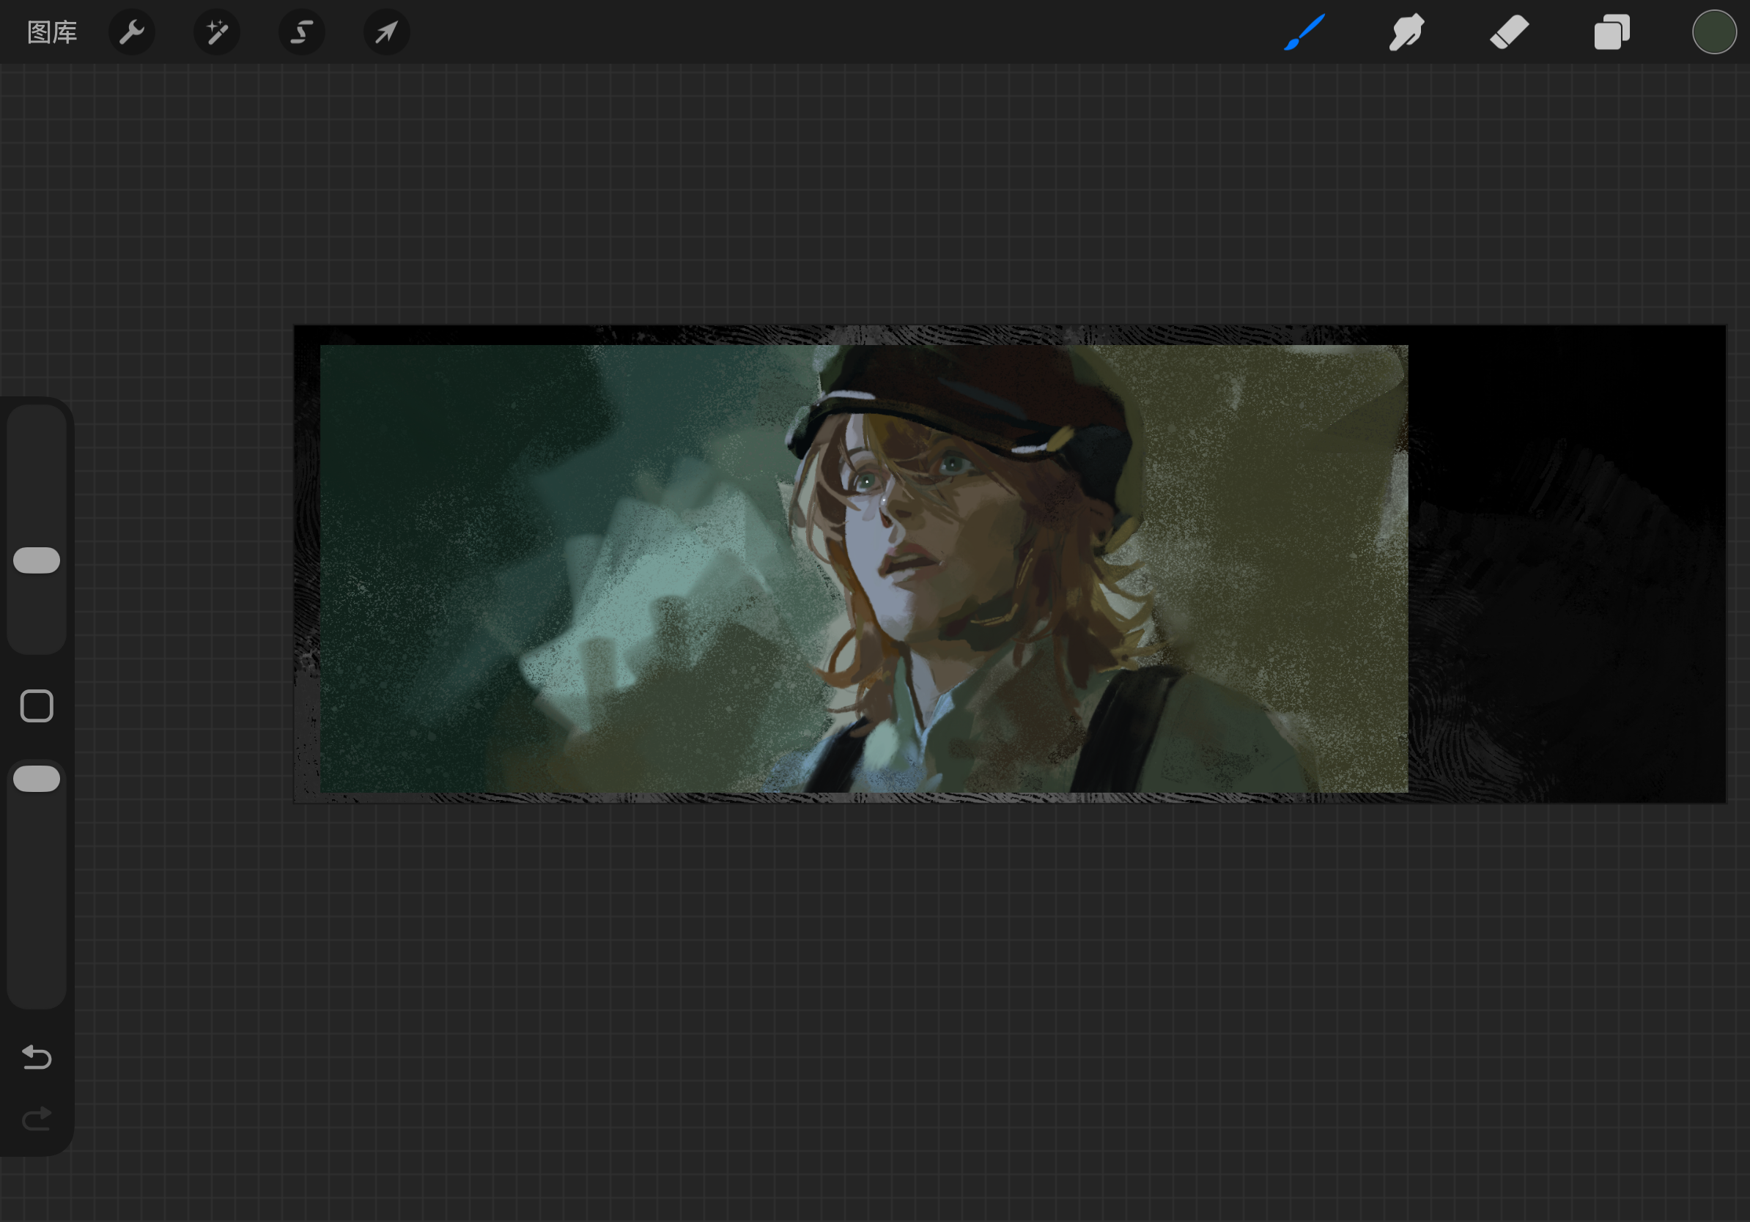
Task: Activate the Transform arrow tool
Action: coord(386,33)
